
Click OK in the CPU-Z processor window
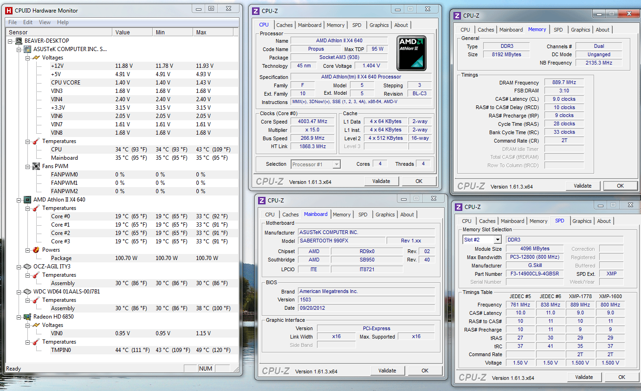pyautogui.click(x=419, y=181)
